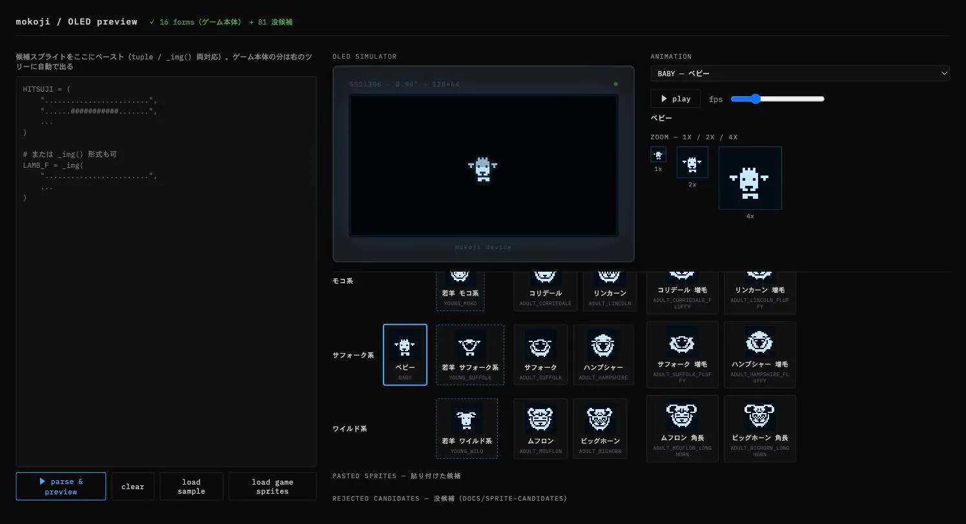Select the ムフロン 角長 longhorn sprite
Screen dimensions: 966x524
point(682,428)
